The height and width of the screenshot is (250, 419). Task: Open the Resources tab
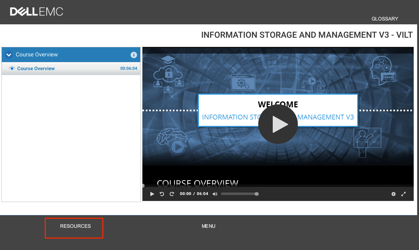(x=75, y=226)
